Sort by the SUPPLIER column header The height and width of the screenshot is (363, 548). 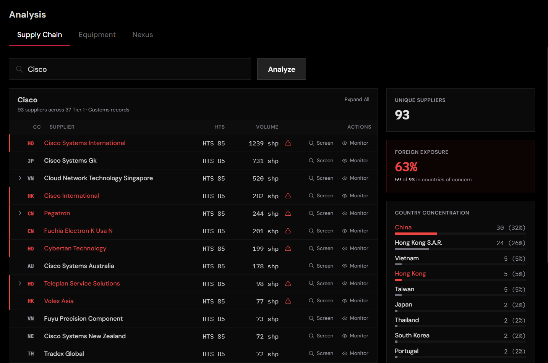(62, 127)
